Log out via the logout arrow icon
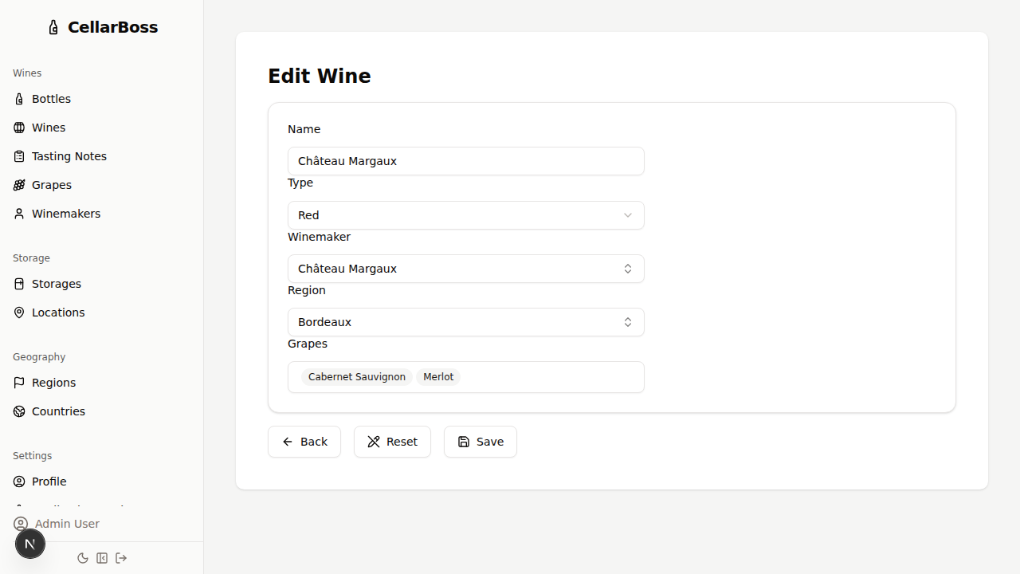The width and height of the screenshot is (1020, 574). click(121, 558)
